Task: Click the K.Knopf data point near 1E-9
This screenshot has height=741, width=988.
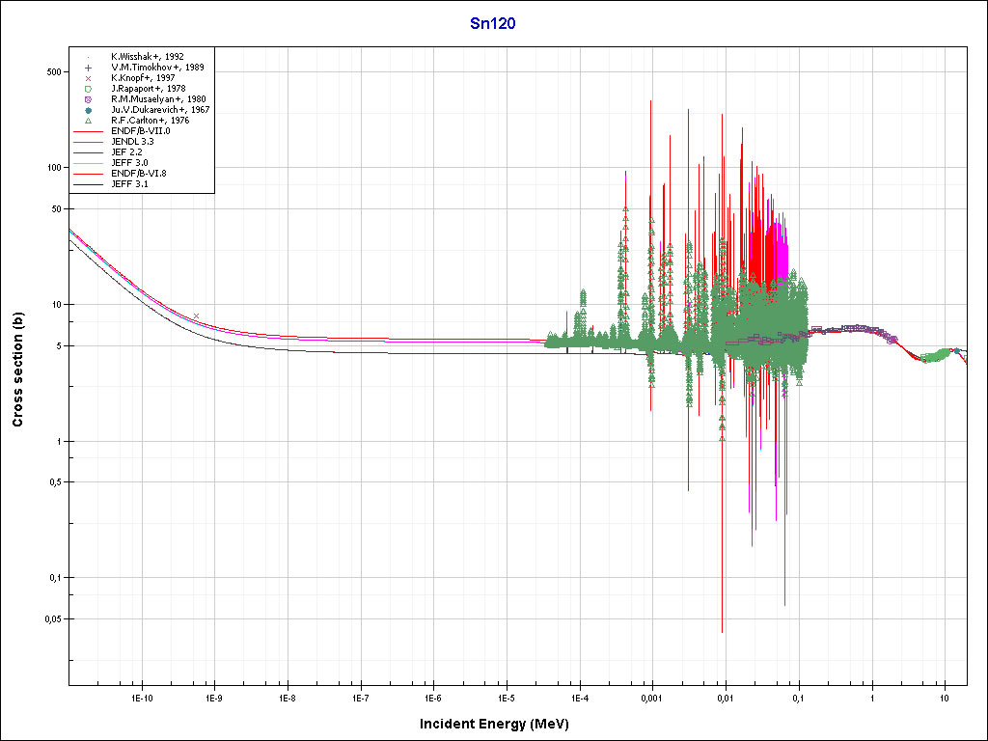Action: click(x=197, y=316)
